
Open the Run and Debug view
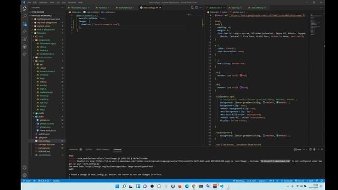(25, 32)
